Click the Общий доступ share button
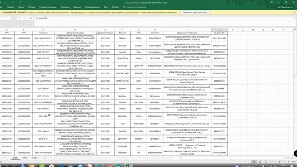Image resolution: width=297 pixels, height=167 pixels. tap(285, 7)
